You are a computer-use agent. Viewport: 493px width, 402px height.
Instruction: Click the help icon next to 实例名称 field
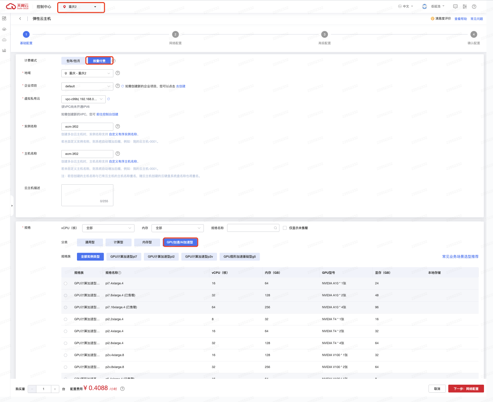[118, 126]
